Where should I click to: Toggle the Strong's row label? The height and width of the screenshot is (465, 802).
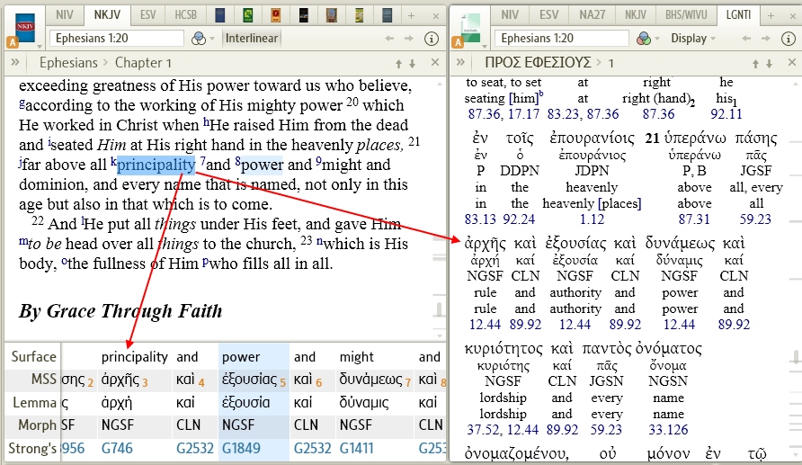[x=33, y=448]
